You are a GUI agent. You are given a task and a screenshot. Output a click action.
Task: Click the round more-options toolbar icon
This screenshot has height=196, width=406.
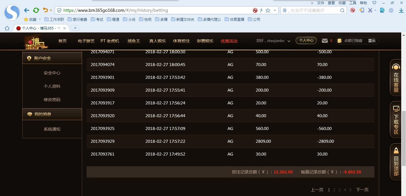coord(391,10)
